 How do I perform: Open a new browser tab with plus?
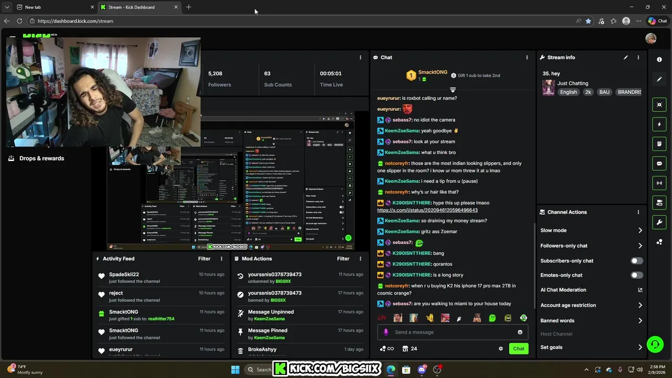click(188, 7)
